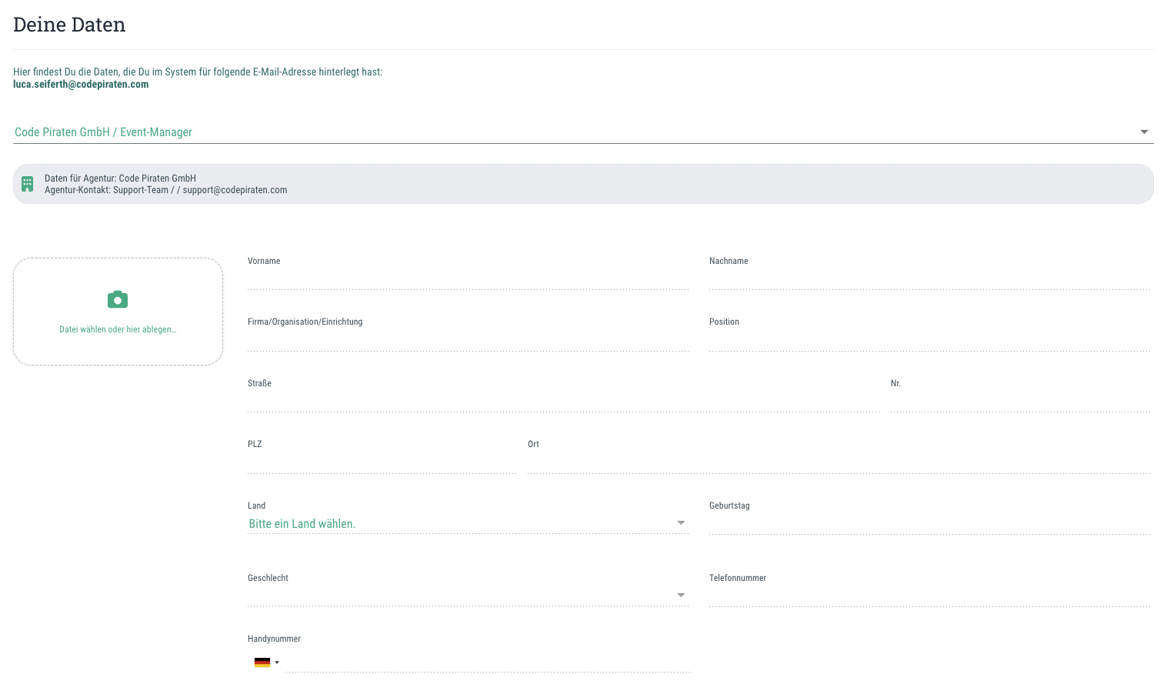The height and width of the screenshot is (691, 1167).
Task: Open the Geschlecht dropdown arrow
Action: coord(681,595)
